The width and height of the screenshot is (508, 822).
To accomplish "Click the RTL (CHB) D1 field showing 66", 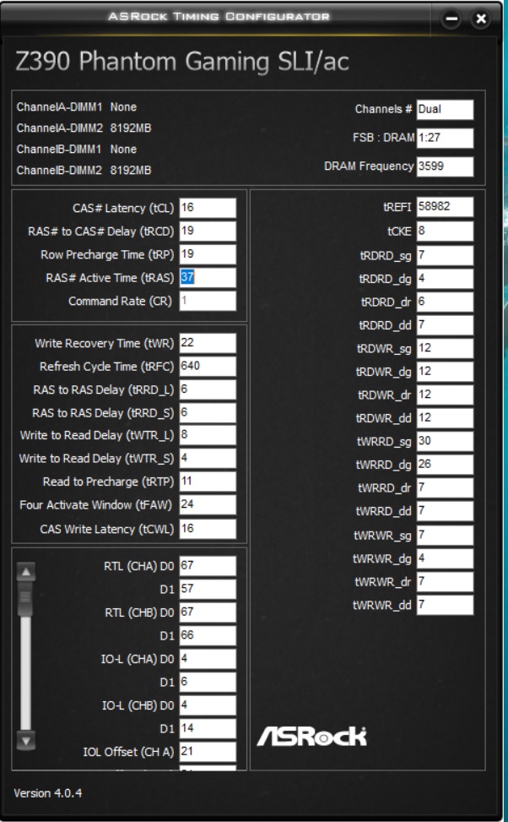I will pyautogui.click(x=208, y=635).
